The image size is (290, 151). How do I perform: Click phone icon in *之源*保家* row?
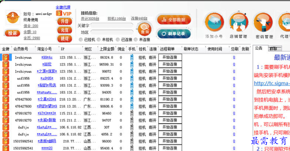pos(132,71)
